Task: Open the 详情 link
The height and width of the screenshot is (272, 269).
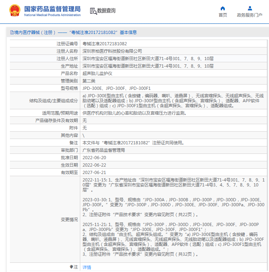Action: point(87,267)
